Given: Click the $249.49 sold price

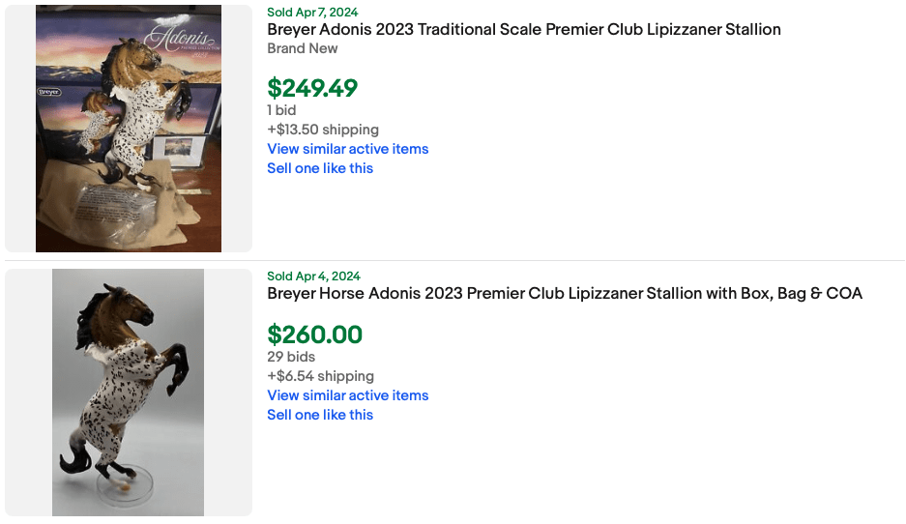Looking at the screenshot, I should pos(312,88).
